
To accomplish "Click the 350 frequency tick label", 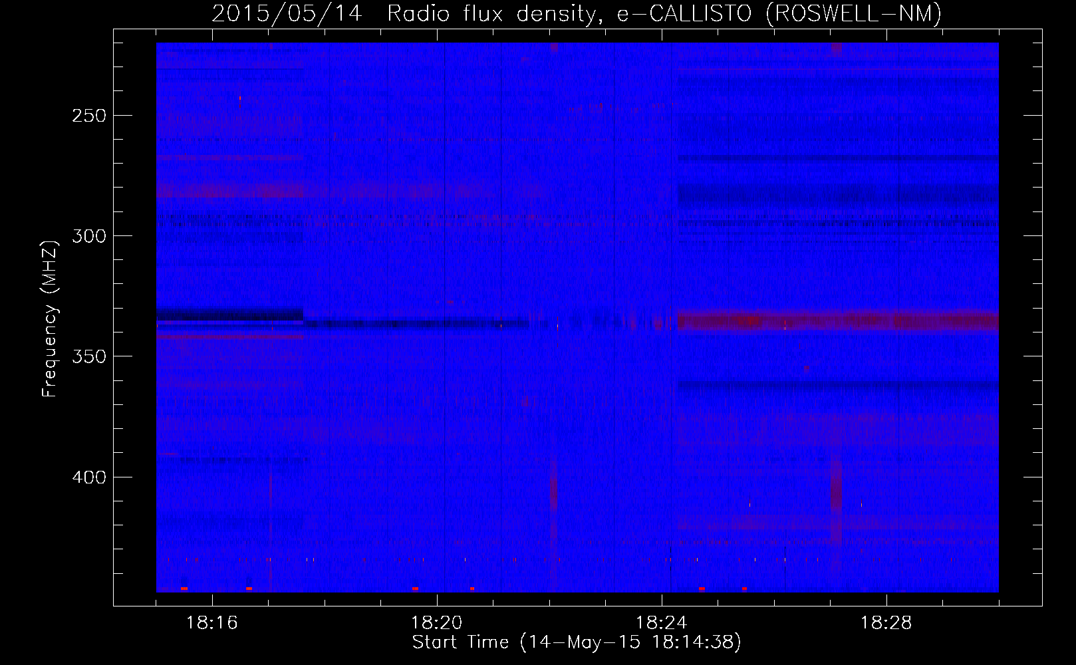I will click(x=89, y=356).
